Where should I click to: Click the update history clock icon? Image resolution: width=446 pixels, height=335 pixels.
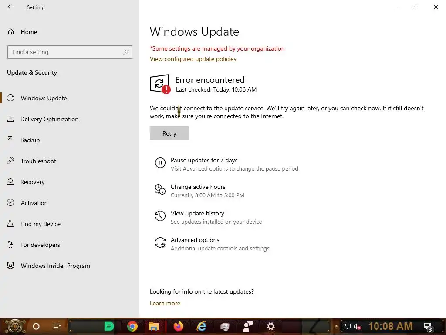160,216
